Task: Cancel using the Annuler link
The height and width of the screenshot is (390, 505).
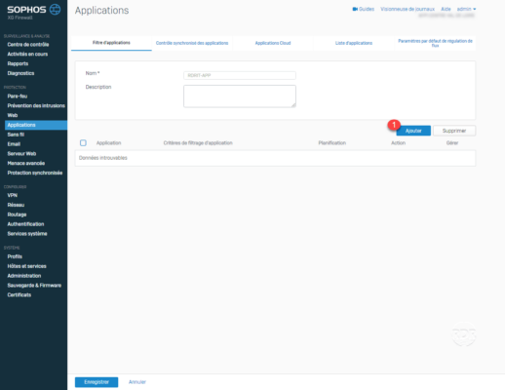Action: 137,382
